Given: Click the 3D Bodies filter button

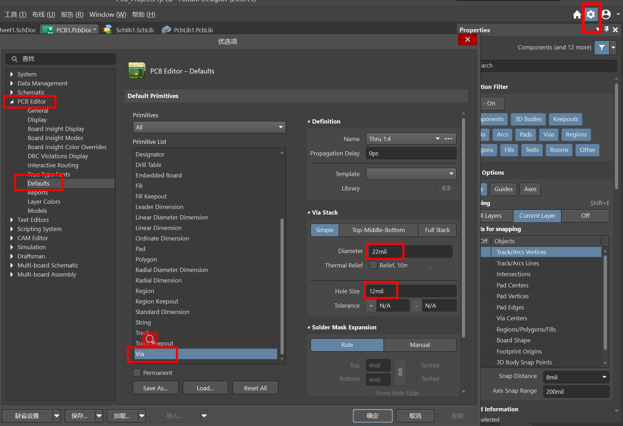Looking at the screenshot, I should (528, 119).
